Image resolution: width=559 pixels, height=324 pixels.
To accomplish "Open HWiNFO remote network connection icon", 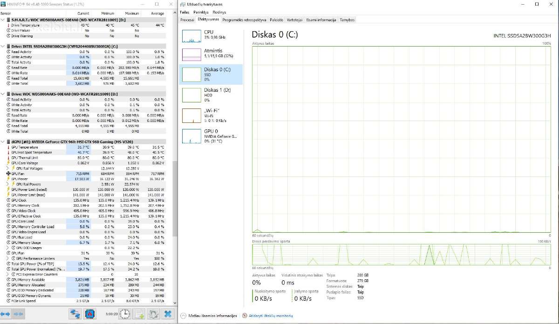I will coord(75,314).
